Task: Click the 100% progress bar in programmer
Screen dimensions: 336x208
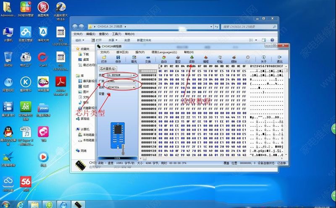Action: point(118,158)
